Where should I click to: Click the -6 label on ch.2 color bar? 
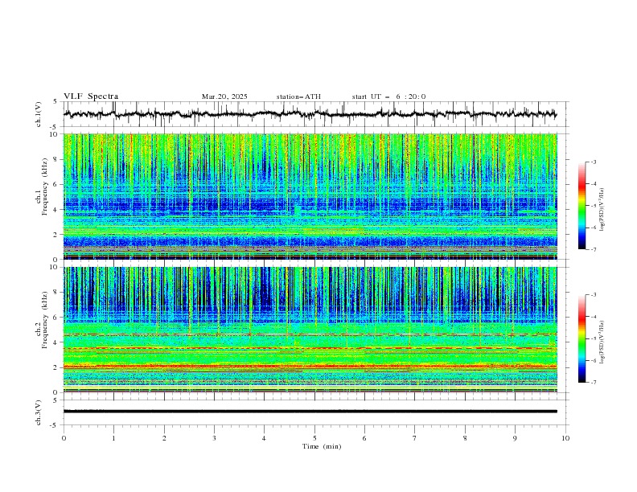coord(593,360)
